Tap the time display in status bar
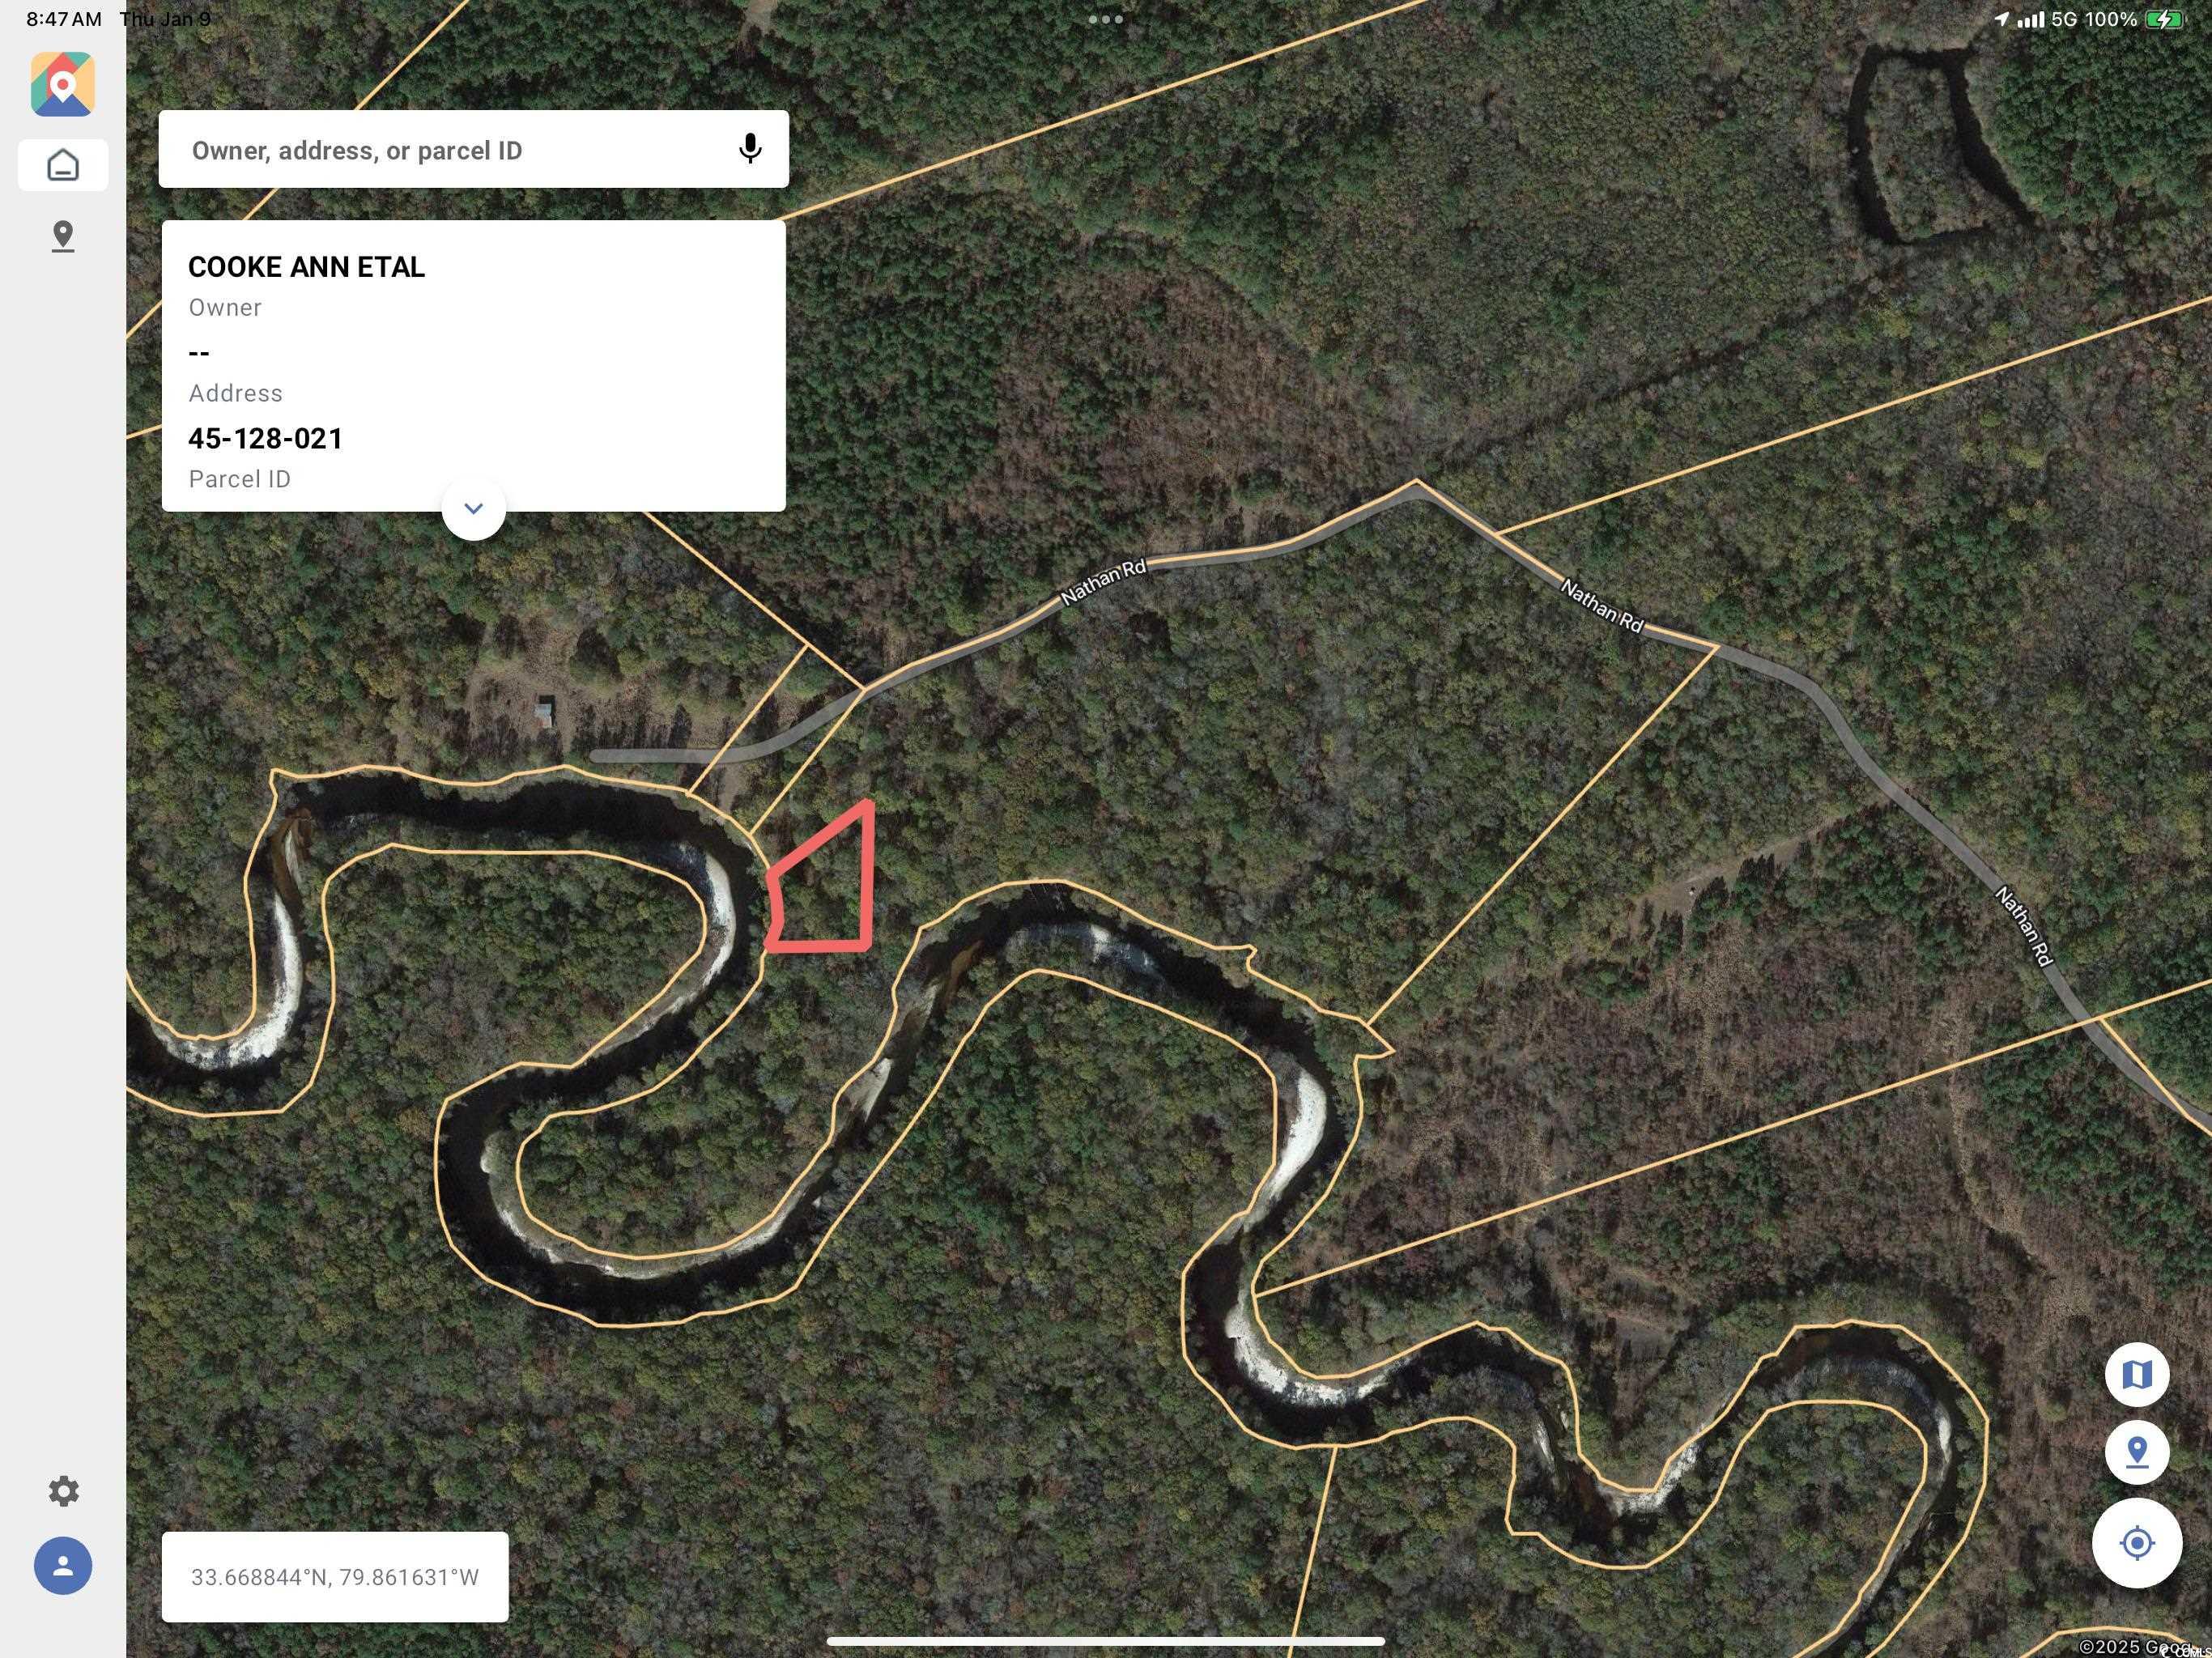Image resolution: width=2212 pixels, height=1658 pixels. click(64, 19)
